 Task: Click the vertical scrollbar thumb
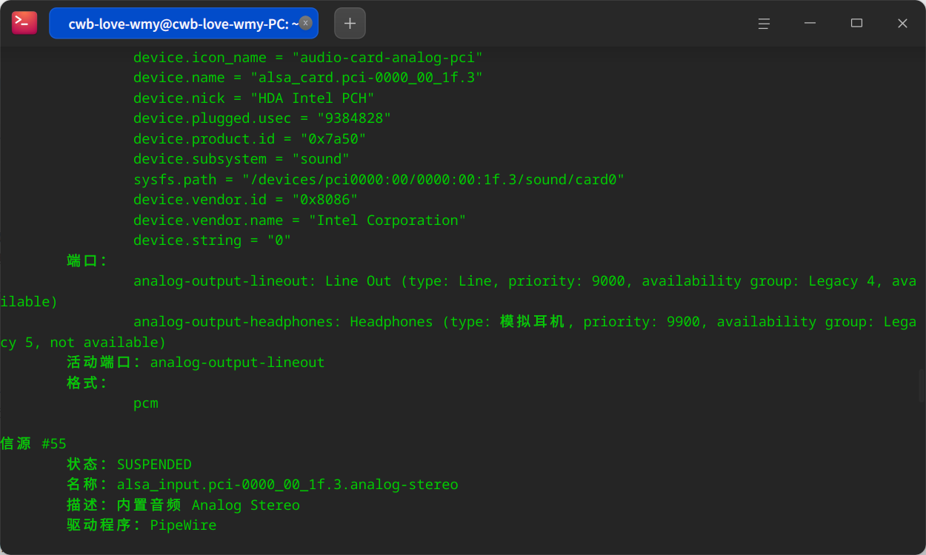922,386
